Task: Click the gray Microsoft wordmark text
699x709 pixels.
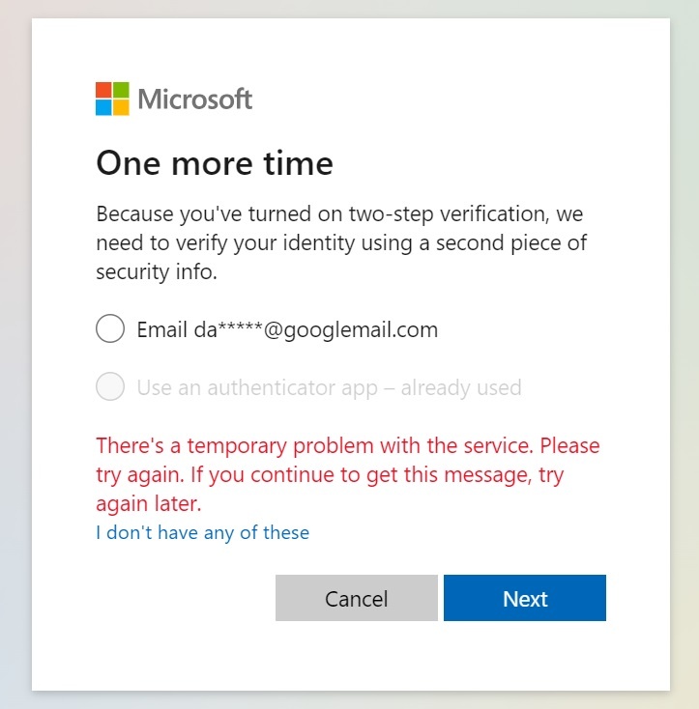Action: coord(195,99)
